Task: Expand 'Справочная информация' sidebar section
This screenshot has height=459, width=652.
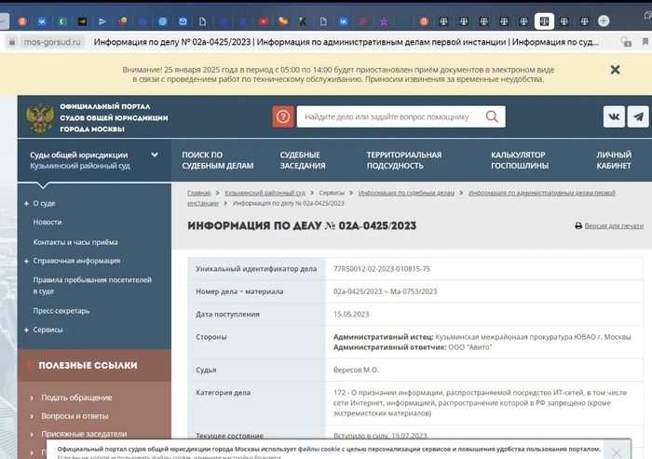Action: pos(26,261)
